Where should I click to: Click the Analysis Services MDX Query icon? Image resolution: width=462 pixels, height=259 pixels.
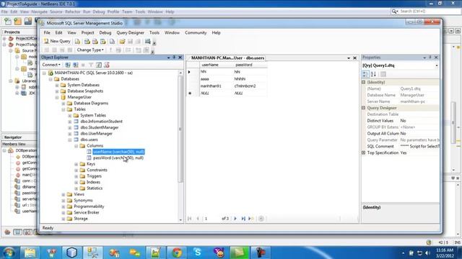(87, 42)
